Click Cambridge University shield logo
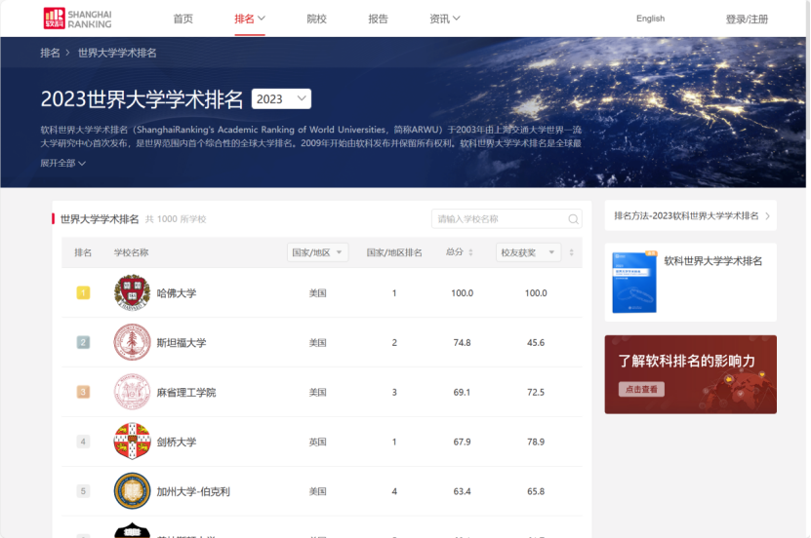This screenshot has height=538, width=811. click(x=132, y=441)
